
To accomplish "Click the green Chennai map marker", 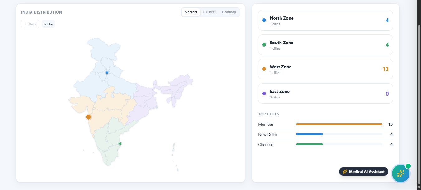I will coord(120,143).
